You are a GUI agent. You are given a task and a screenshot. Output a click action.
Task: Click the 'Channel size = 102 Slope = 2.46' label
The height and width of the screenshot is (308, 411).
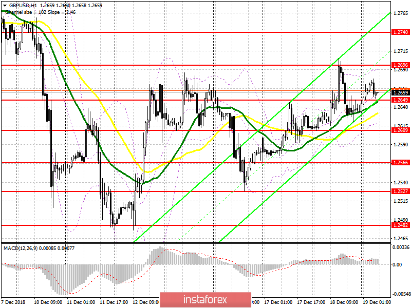41,12
